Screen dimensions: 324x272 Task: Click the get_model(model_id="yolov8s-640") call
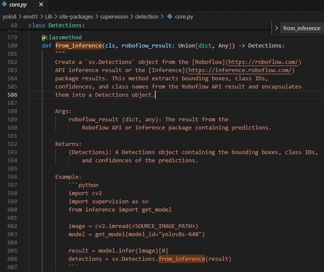click(x=150, y=234)
